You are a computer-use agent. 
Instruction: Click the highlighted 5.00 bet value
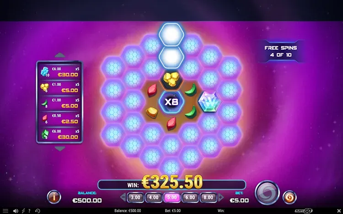coord(172,198)
